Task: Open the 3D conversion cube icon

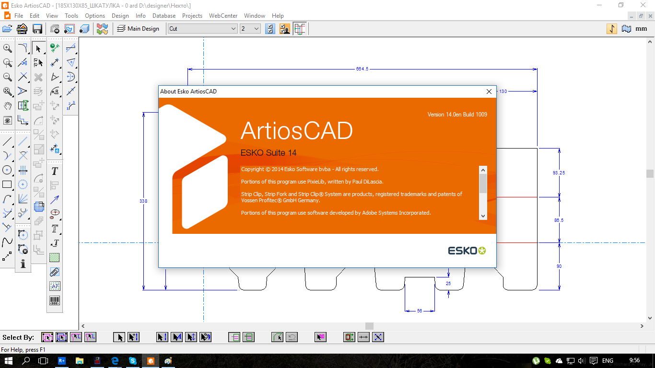Action: pos(84,29)
